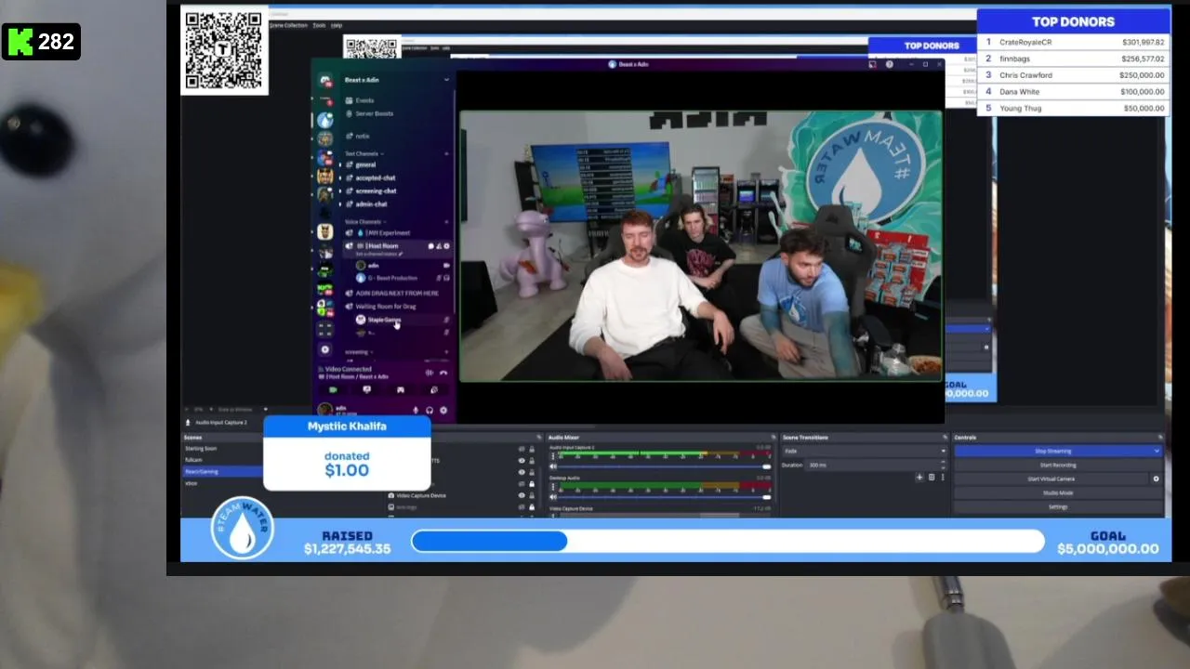
Task: Click Studio Mode button
Action: click(1058, 493)
